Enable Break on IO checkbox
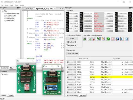This screenshot has height=100, width=133. pos(67,42)
